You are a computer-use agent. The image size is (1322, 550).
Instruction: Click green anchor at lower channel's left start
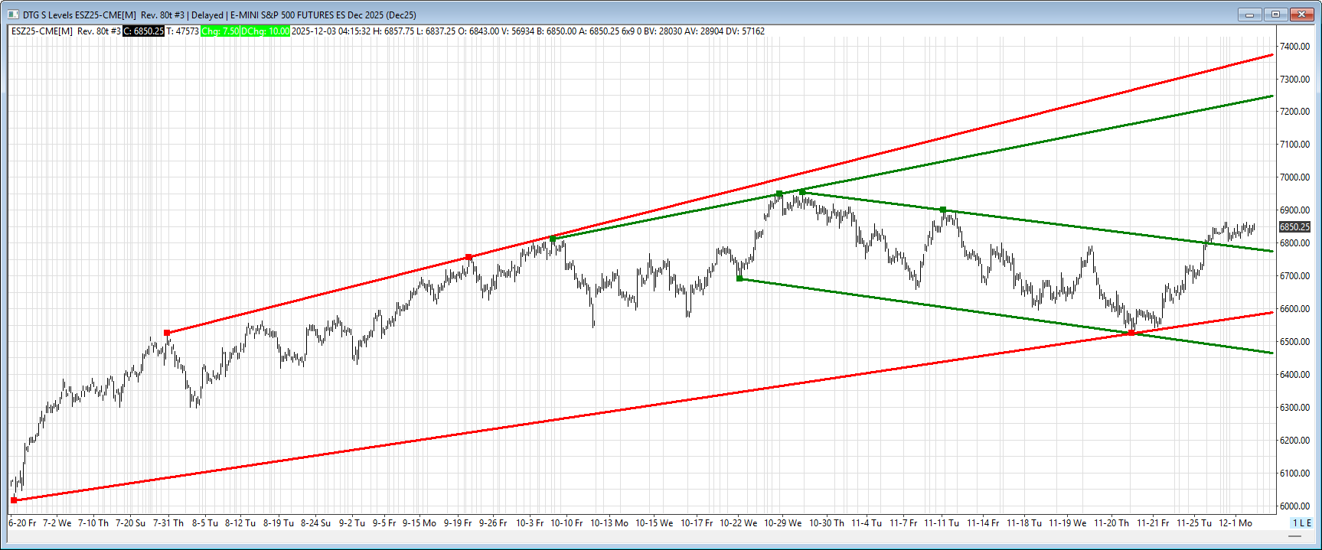[739, 278]
